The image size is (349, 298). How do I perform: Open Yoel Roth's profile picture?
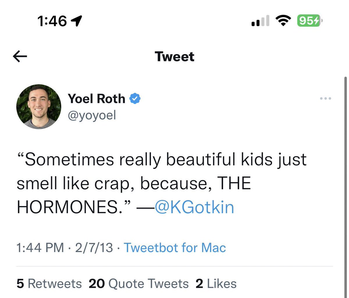(x=39, y=107)
